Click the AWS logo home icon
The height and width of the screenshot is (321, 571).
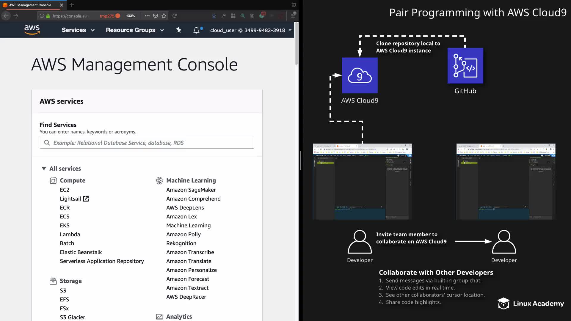tap(32, 30)
